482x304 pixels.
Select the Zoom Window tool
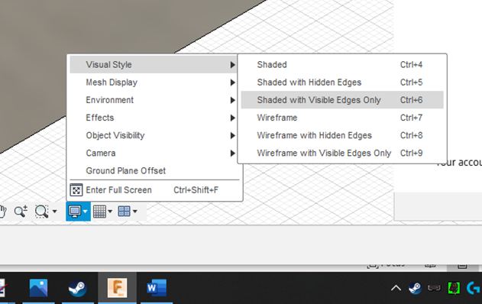[41, 212]
